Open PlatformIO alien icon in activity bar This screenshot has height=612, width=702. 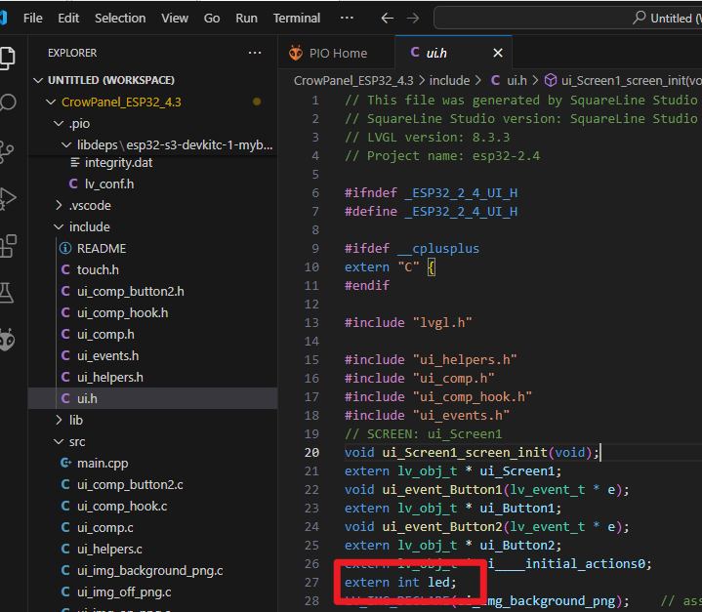tap(7, 340)
